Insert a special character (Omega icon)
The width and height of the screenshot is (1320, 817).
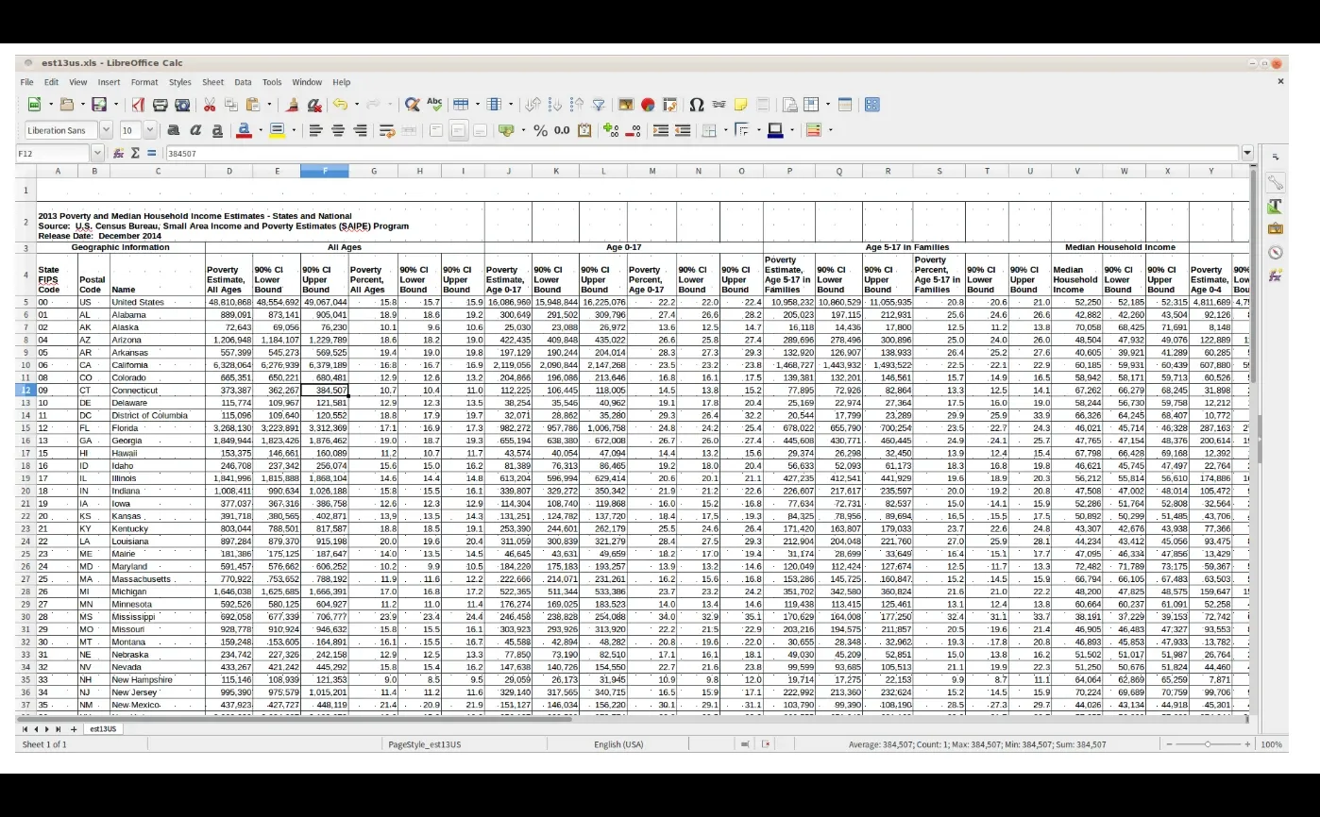pos(697,105)
